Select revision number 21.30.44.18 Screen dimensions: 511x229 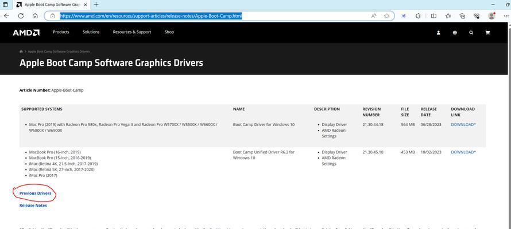point(373,125)
